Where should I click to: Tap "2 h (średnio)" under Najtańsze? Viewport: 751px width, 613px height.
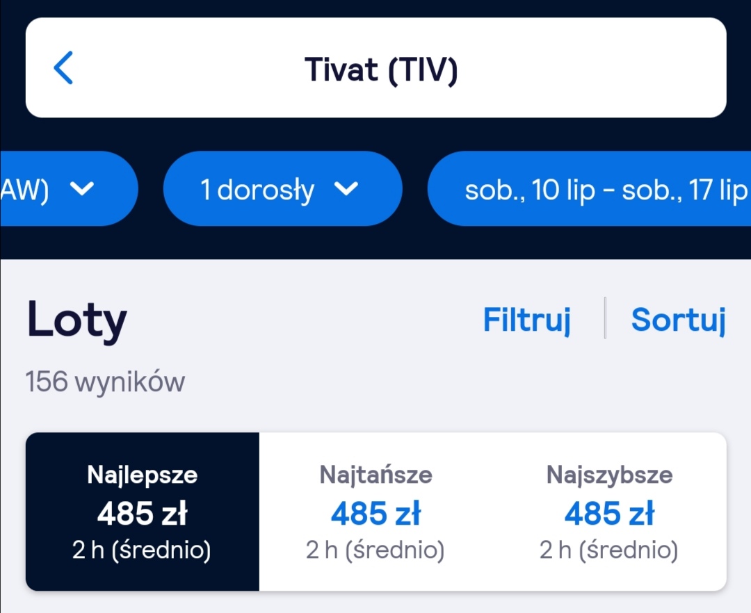click(375, 550)
